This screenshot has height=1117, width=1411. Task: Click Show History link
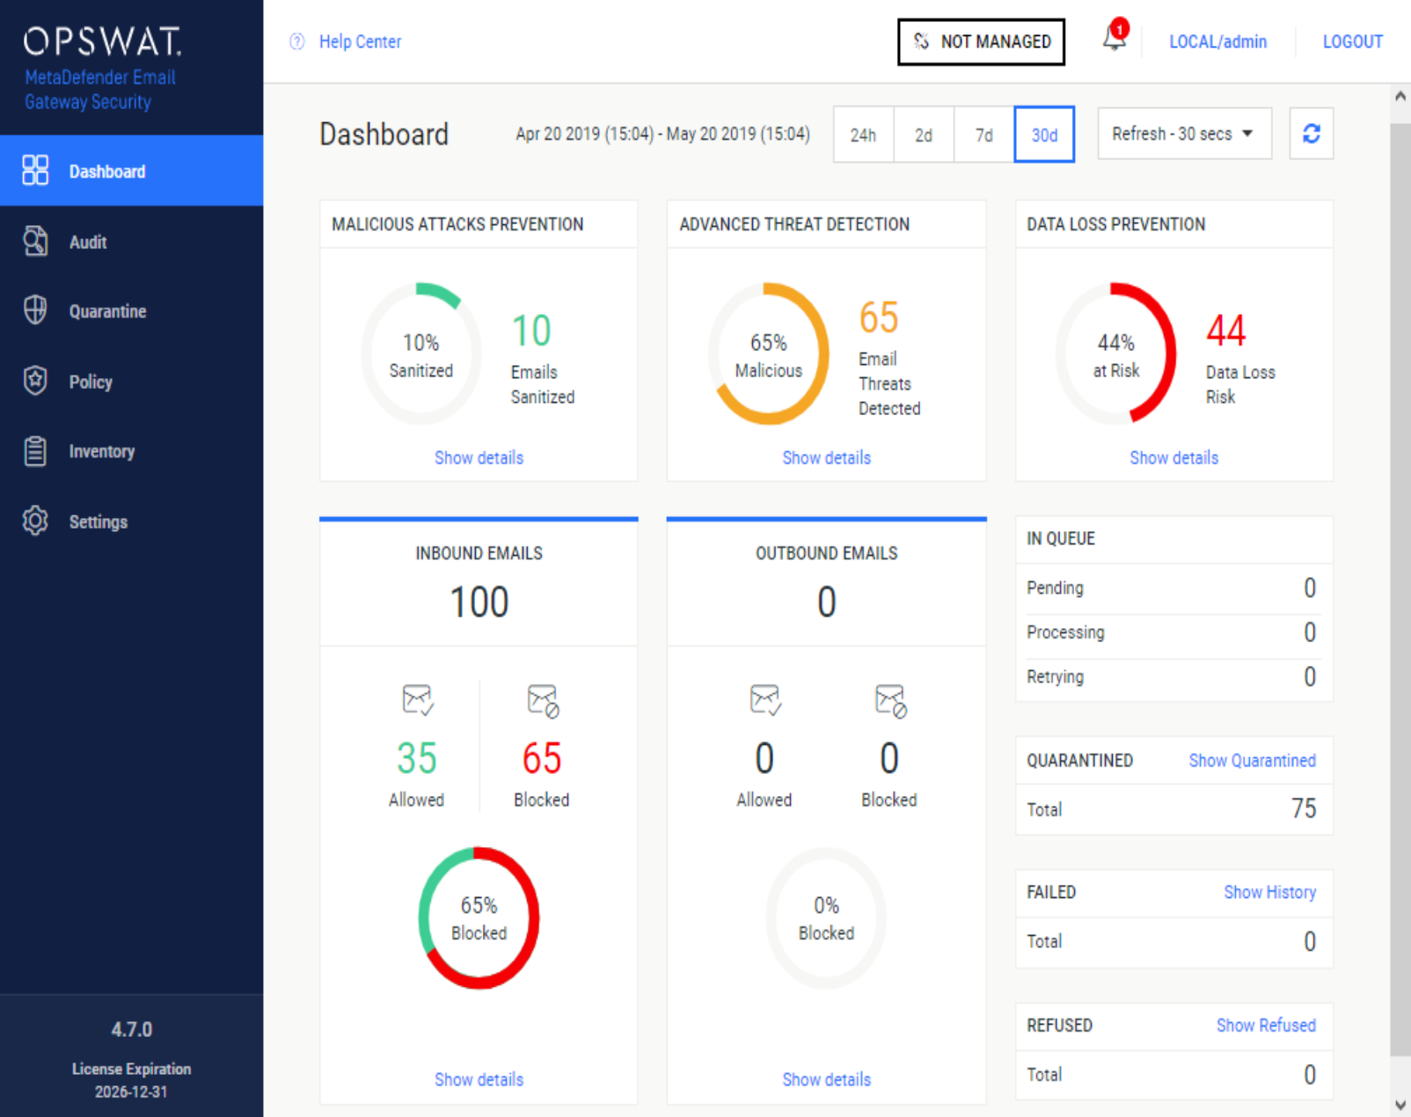pyautogui.click(x=1269, y=892)
